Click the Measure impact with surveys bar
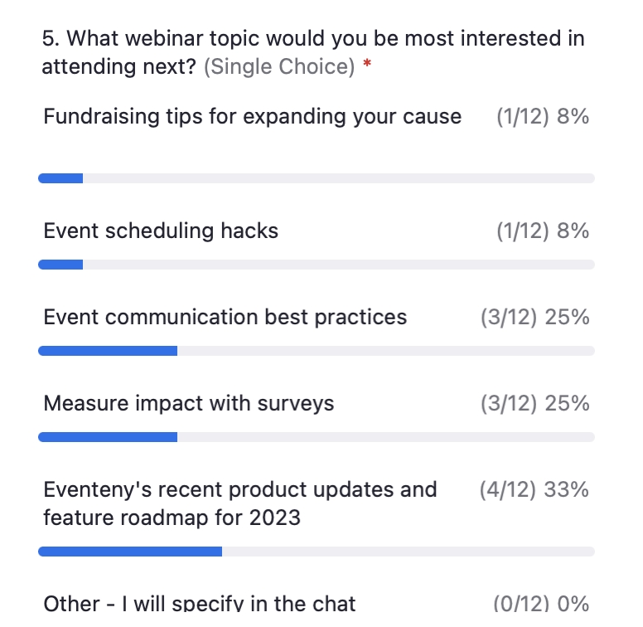This screenshot has width=643, height=627. [317, 436]
